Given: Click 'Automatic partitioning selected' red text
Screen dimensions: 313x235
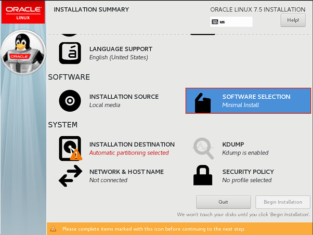Looking at the screenshot, I should (x=129, y=153).
